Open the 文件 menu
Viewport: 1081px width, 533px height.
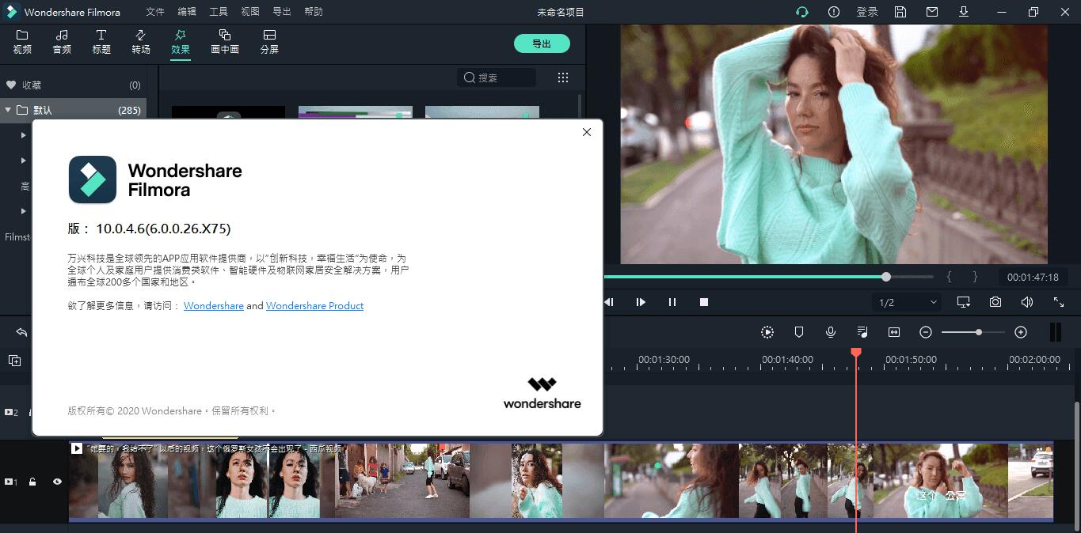tap(155, 12)
